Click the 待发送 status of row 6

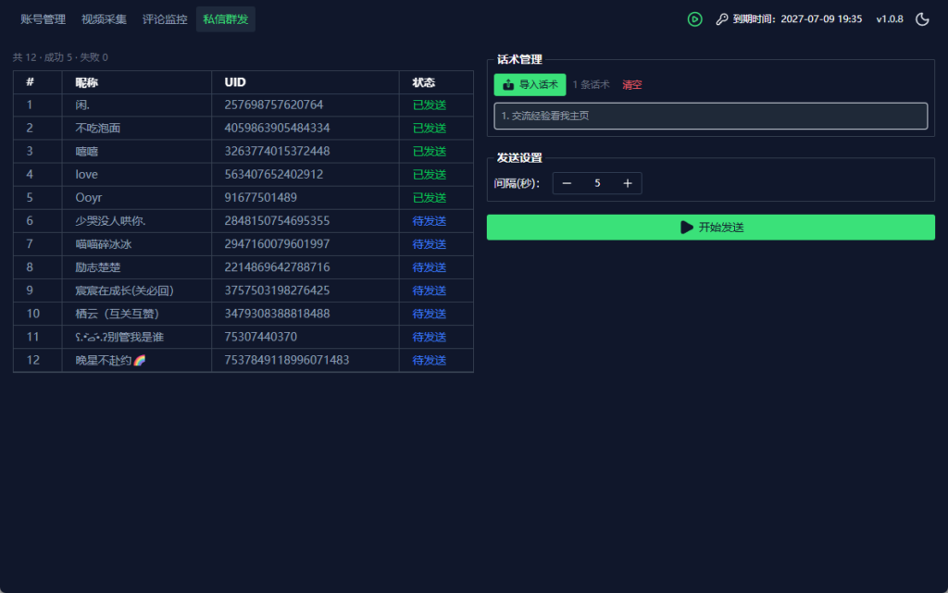tap(430, 221)
